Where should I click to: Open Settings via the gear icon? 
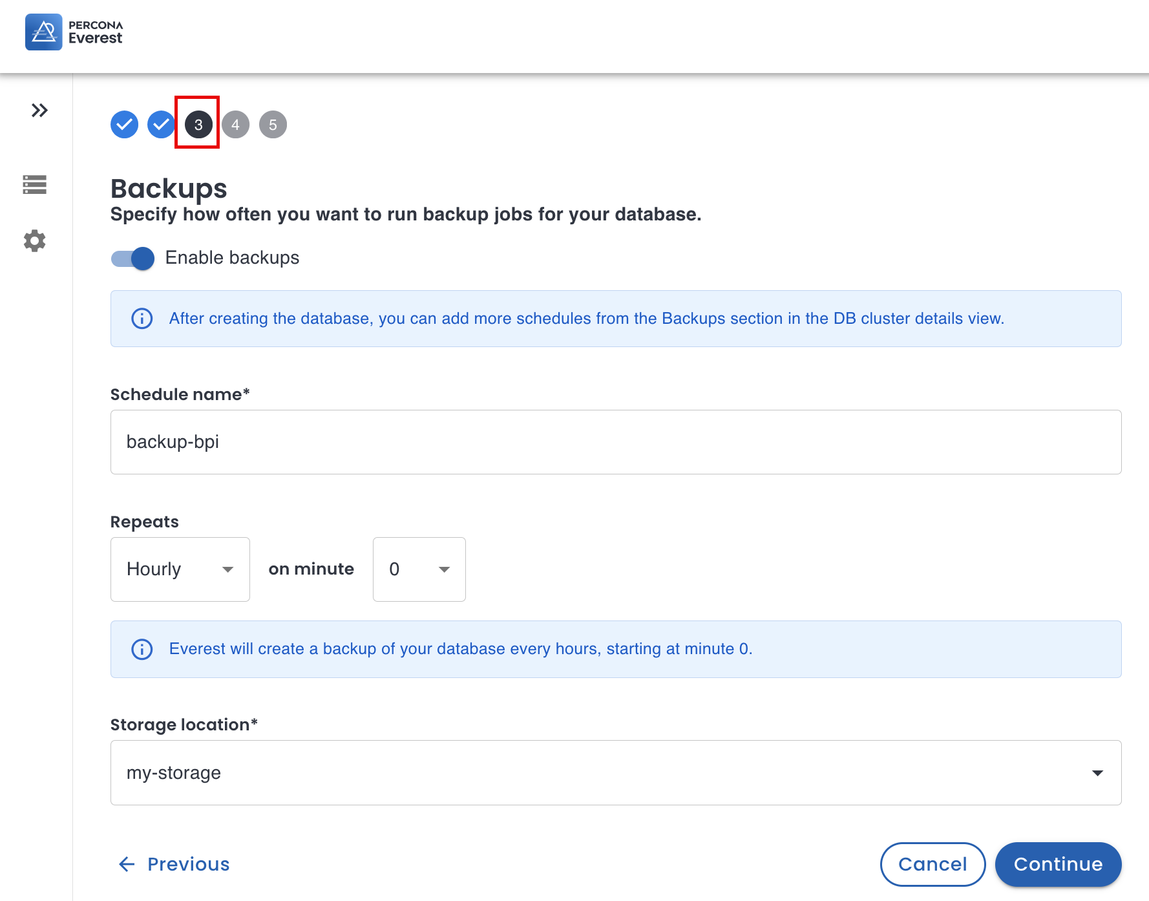click(x=34, y=240)
